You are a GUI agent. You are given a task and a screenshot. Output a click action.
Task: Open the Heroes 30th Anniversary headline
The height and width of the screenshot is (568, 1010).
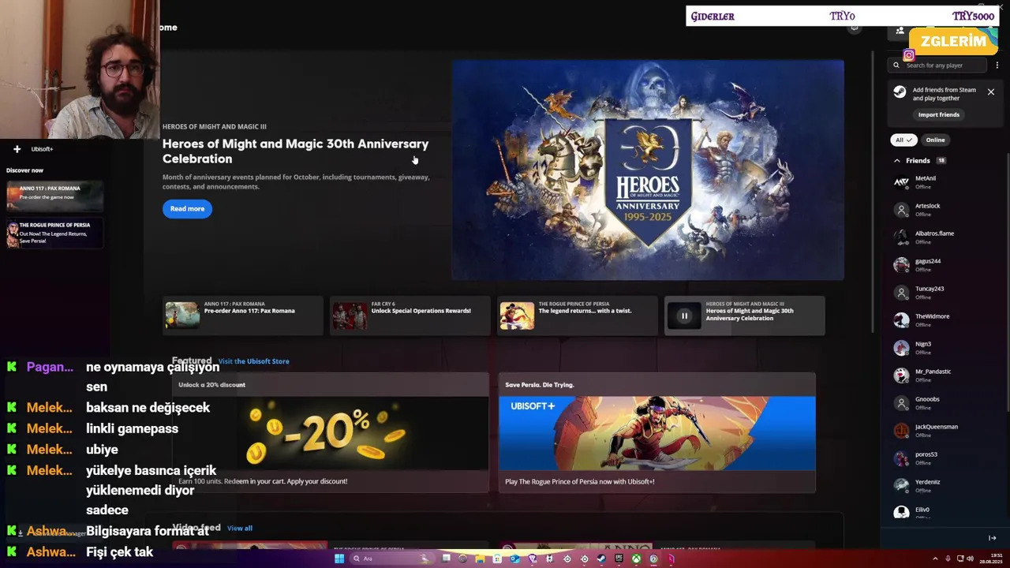[x=296, y=151]
